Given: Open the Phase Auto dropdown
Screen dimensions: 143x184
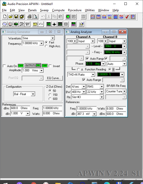Looking at the screenshot, I should [x=124, y=64].
